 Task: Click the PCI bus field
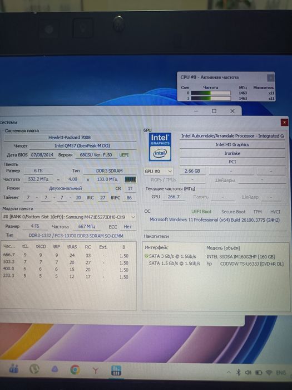tap(232, 162)
